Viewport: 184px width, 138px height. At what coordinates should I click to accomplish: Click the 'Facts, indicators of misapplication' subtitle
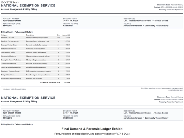click(92, 134)
